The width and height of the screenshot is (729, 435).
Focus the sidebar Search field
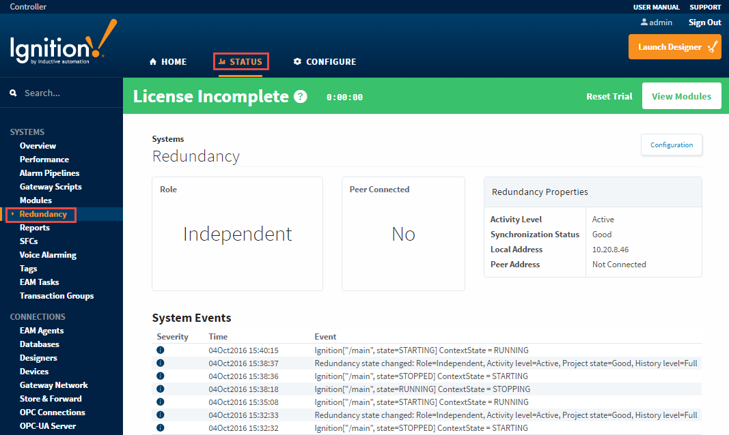(68, 93)
